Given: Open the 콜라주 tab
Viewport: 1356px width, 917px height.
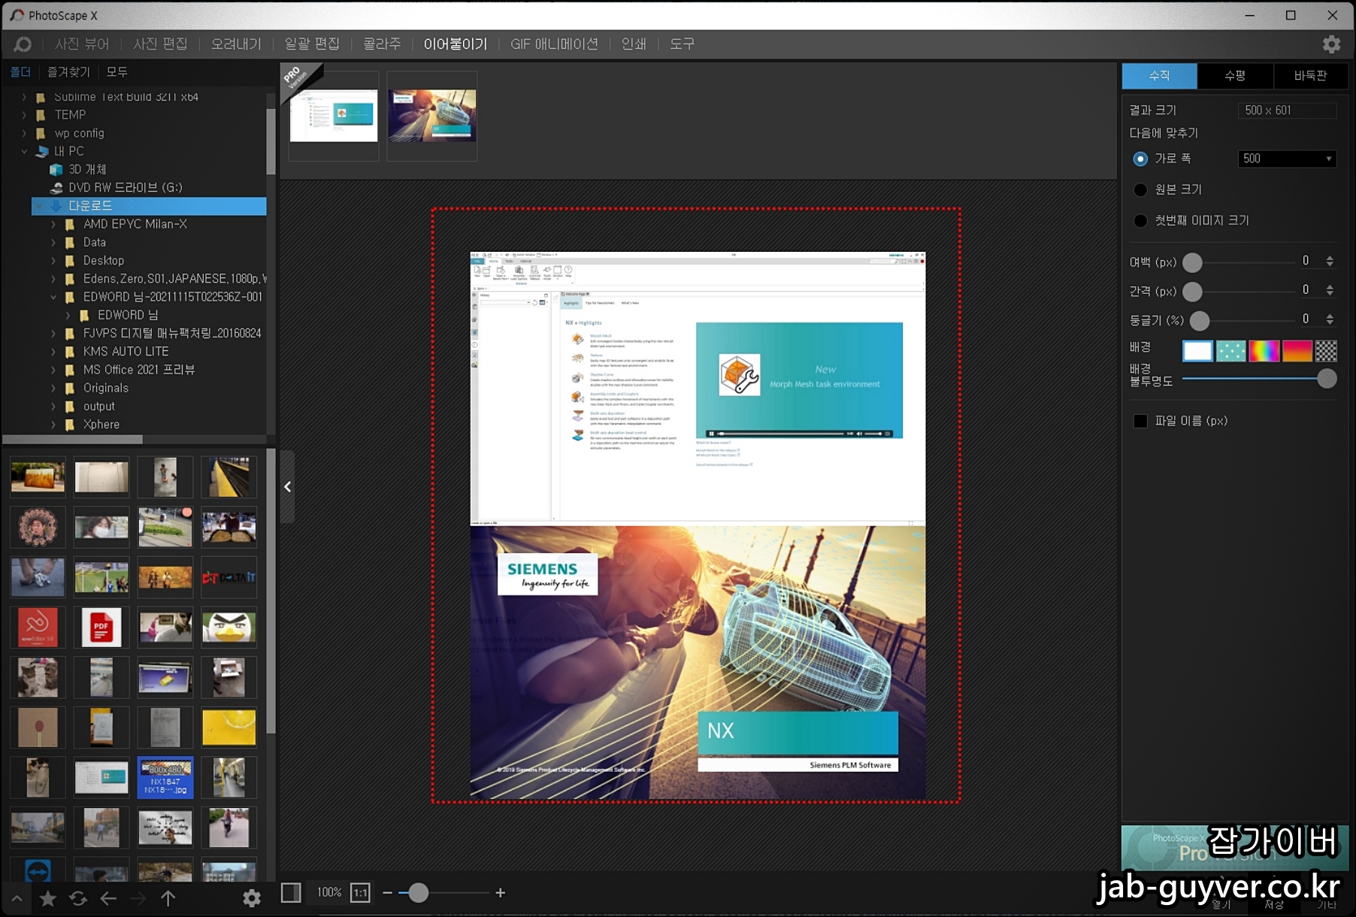Looking at the screenshot, I should 382,44.
